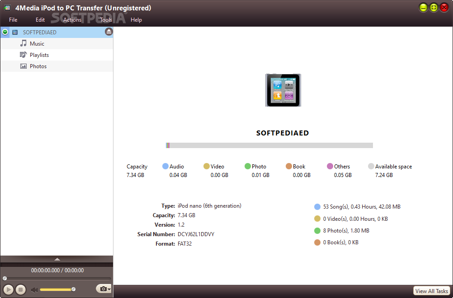Click the Available space 7.24 GB value

point(384,175)
